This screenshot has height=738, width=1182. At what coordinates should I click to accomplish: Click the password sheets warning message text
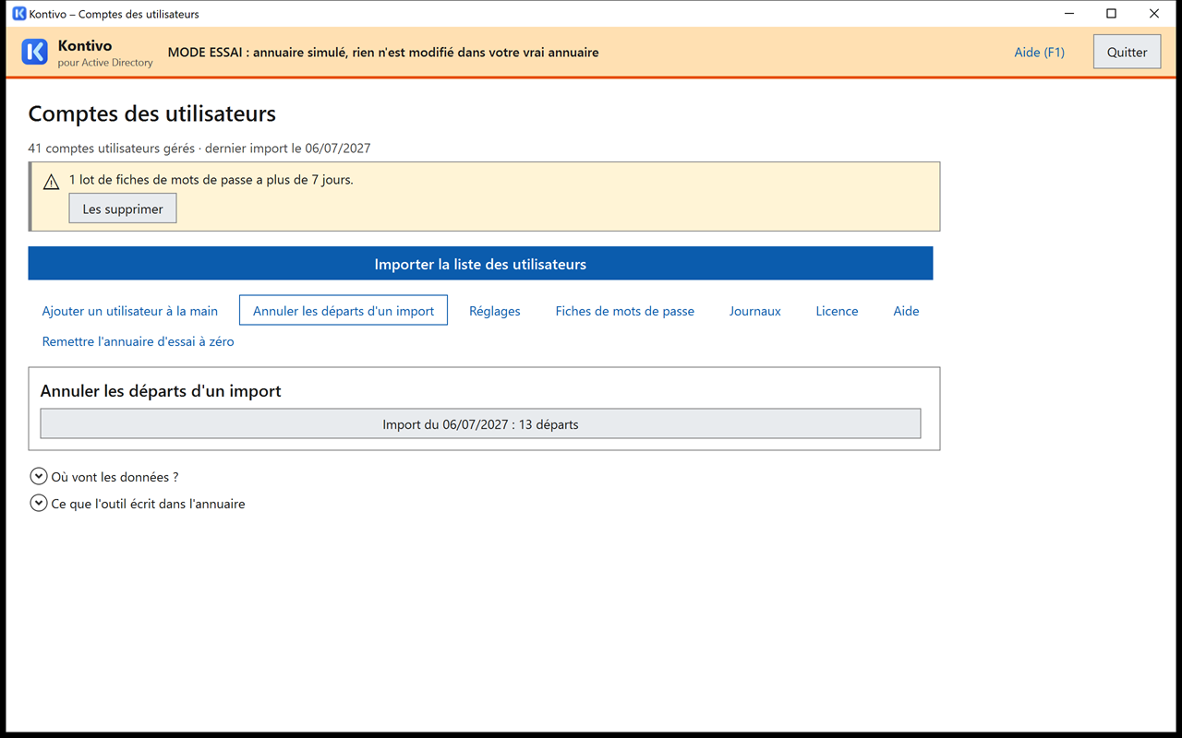(x=211, y=180)
